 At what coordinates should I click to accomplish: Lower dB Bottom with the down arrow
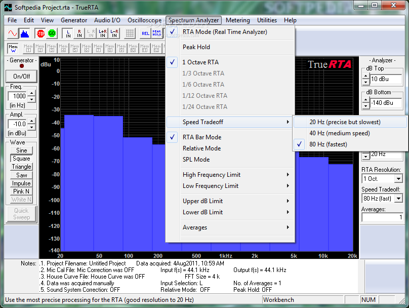365,106
